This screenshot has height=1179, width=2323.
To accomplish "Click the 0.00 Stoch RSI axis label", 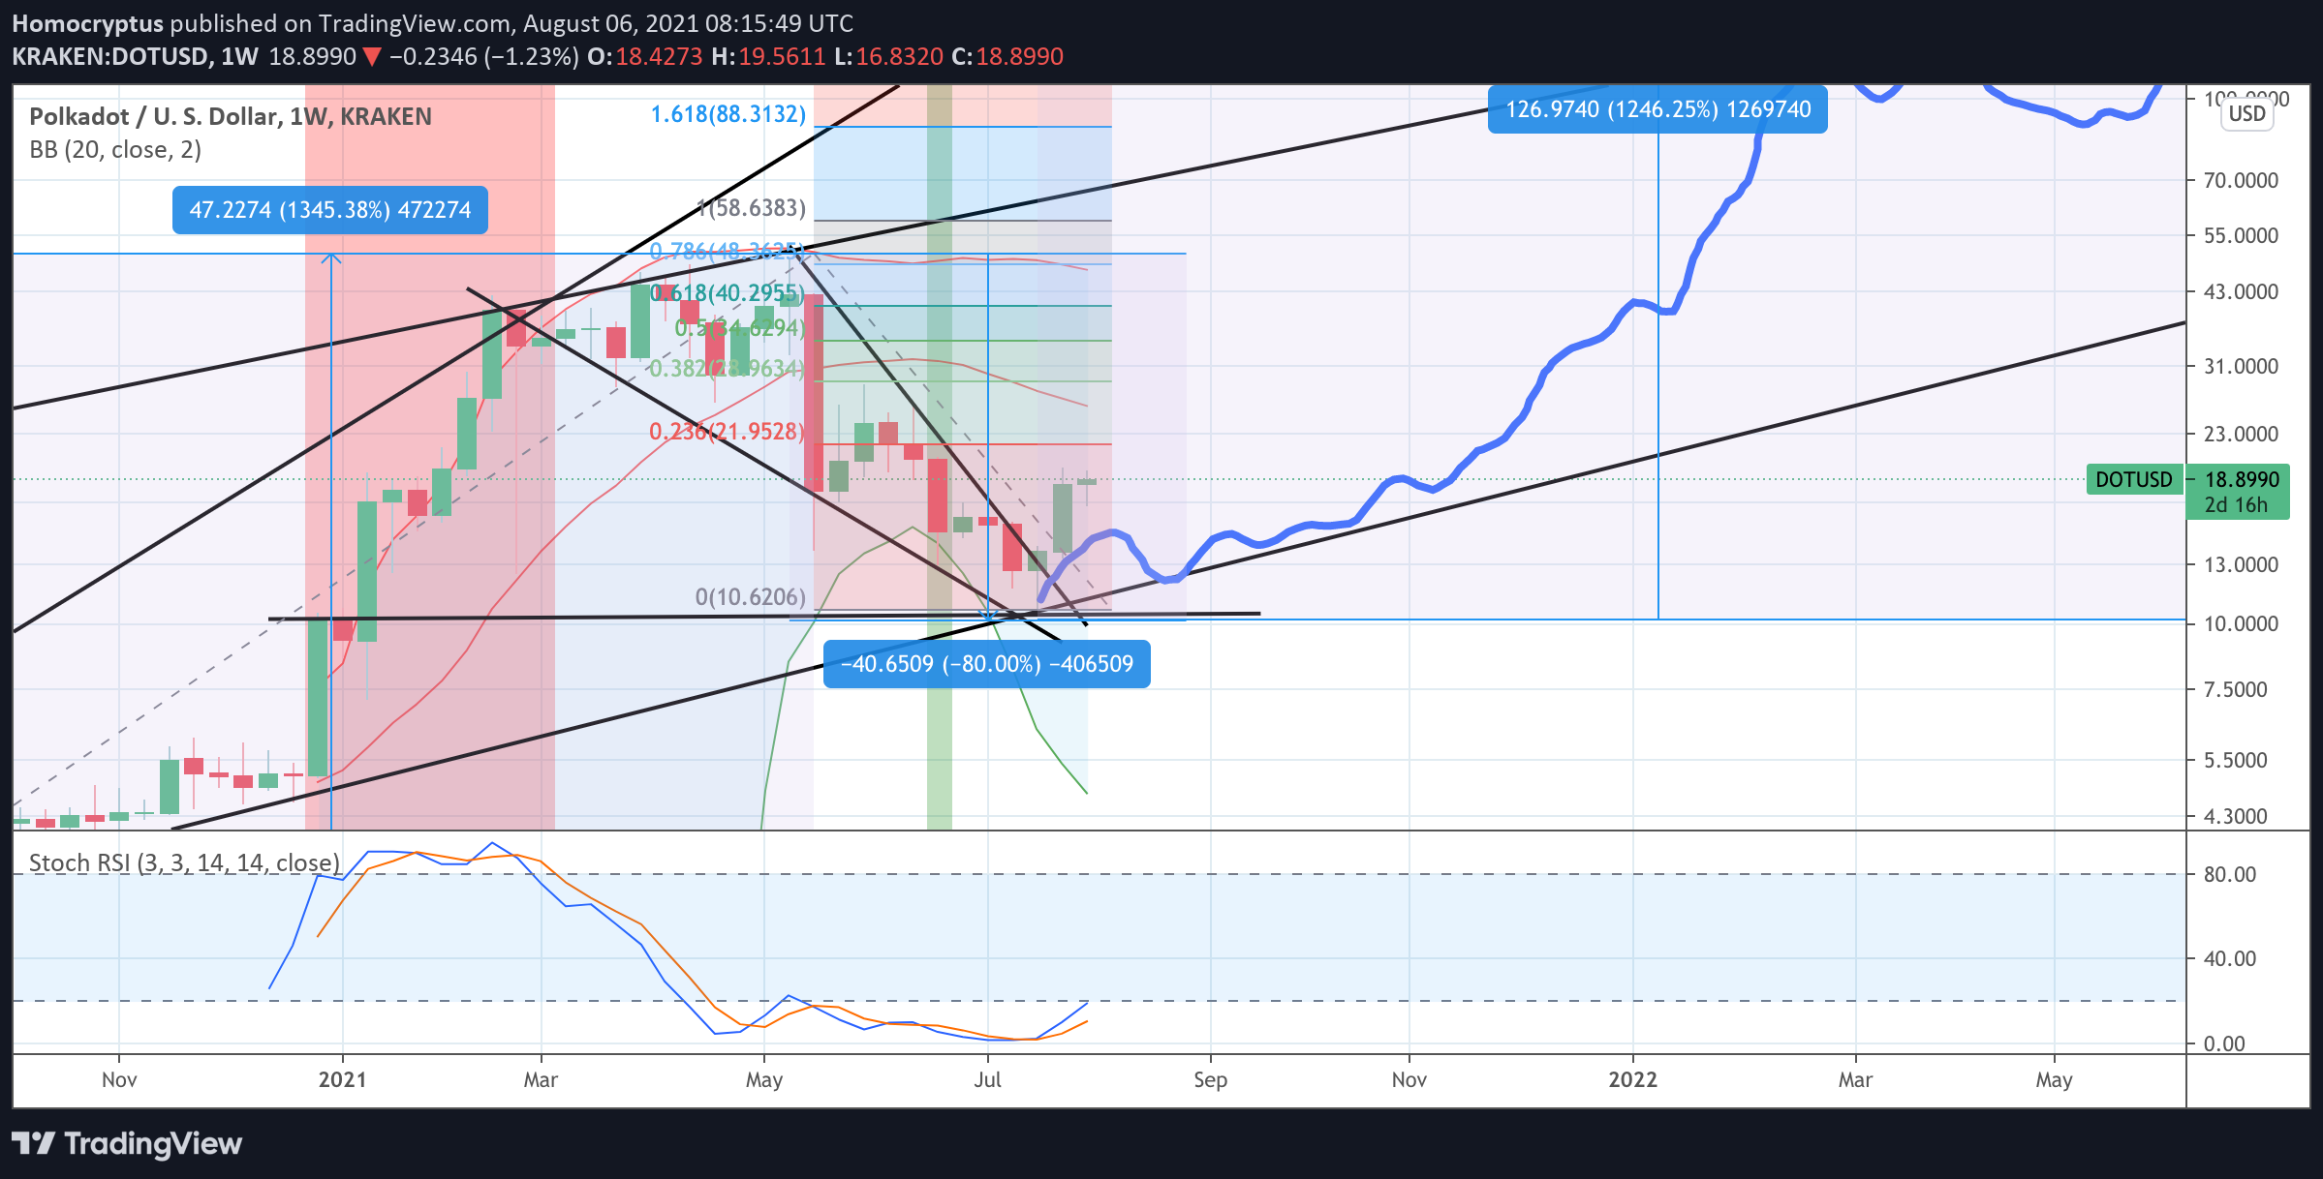I will [2224, 1043].
